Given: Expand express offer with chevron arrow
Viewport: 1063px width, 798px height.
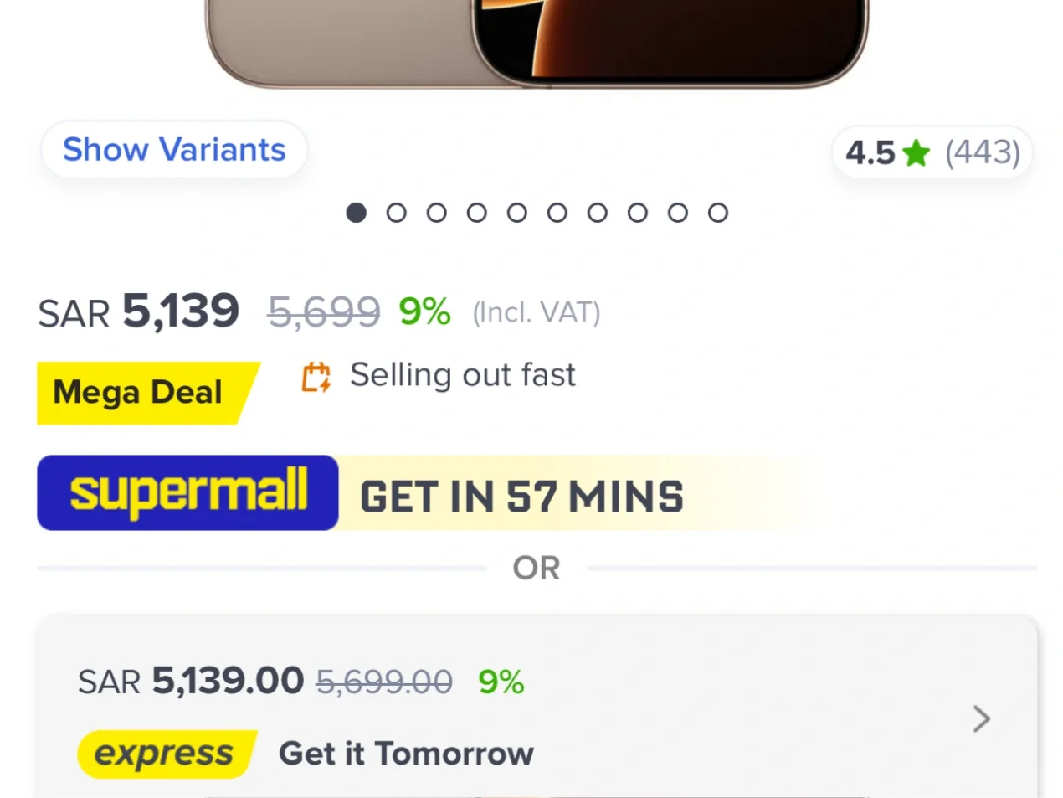Looking at the screenshot, I should click(982, 718).
